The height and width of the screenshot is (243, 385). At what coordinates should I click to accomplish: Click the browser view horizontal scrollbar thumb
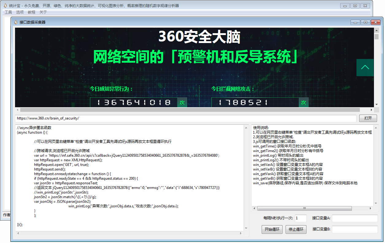(190, 110)
